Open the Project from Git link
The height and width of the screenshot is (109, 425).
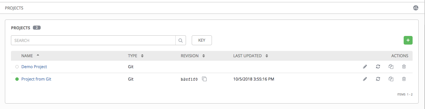point(36,79)
